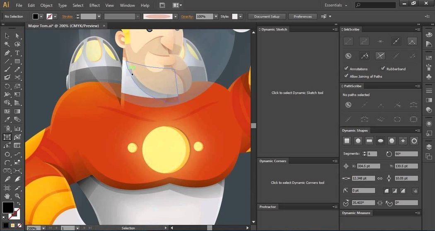Click the large black Fill color swatch
Viewport: 435px width, 231px height.
click(8, 207)
